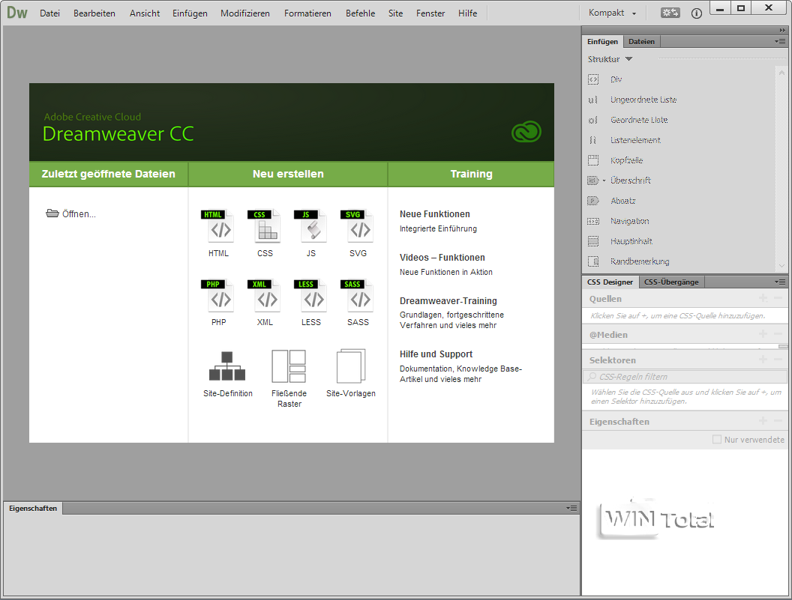
Task: Switch to the CSS-Übergänge tab
Action: (x=671, y=282)
